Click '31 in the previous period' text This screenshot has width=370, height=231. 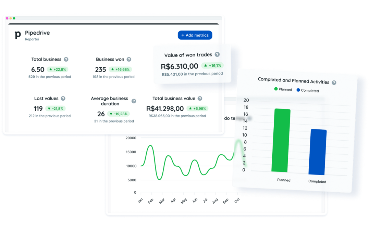click(x=114, y=121)
